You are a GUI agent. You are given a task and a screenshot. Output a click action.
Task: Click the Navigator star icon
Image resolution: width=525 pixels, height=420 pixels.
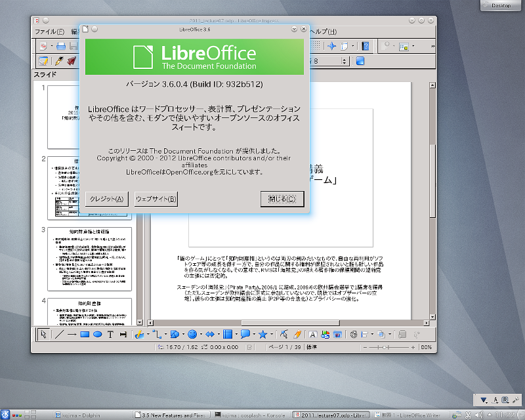(x=332, y=46)
